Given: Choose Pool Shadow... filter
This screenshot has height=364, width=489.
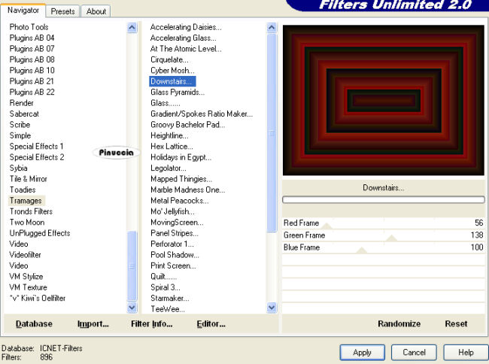Looking at the screenshot, I should [x=175, y=255].
